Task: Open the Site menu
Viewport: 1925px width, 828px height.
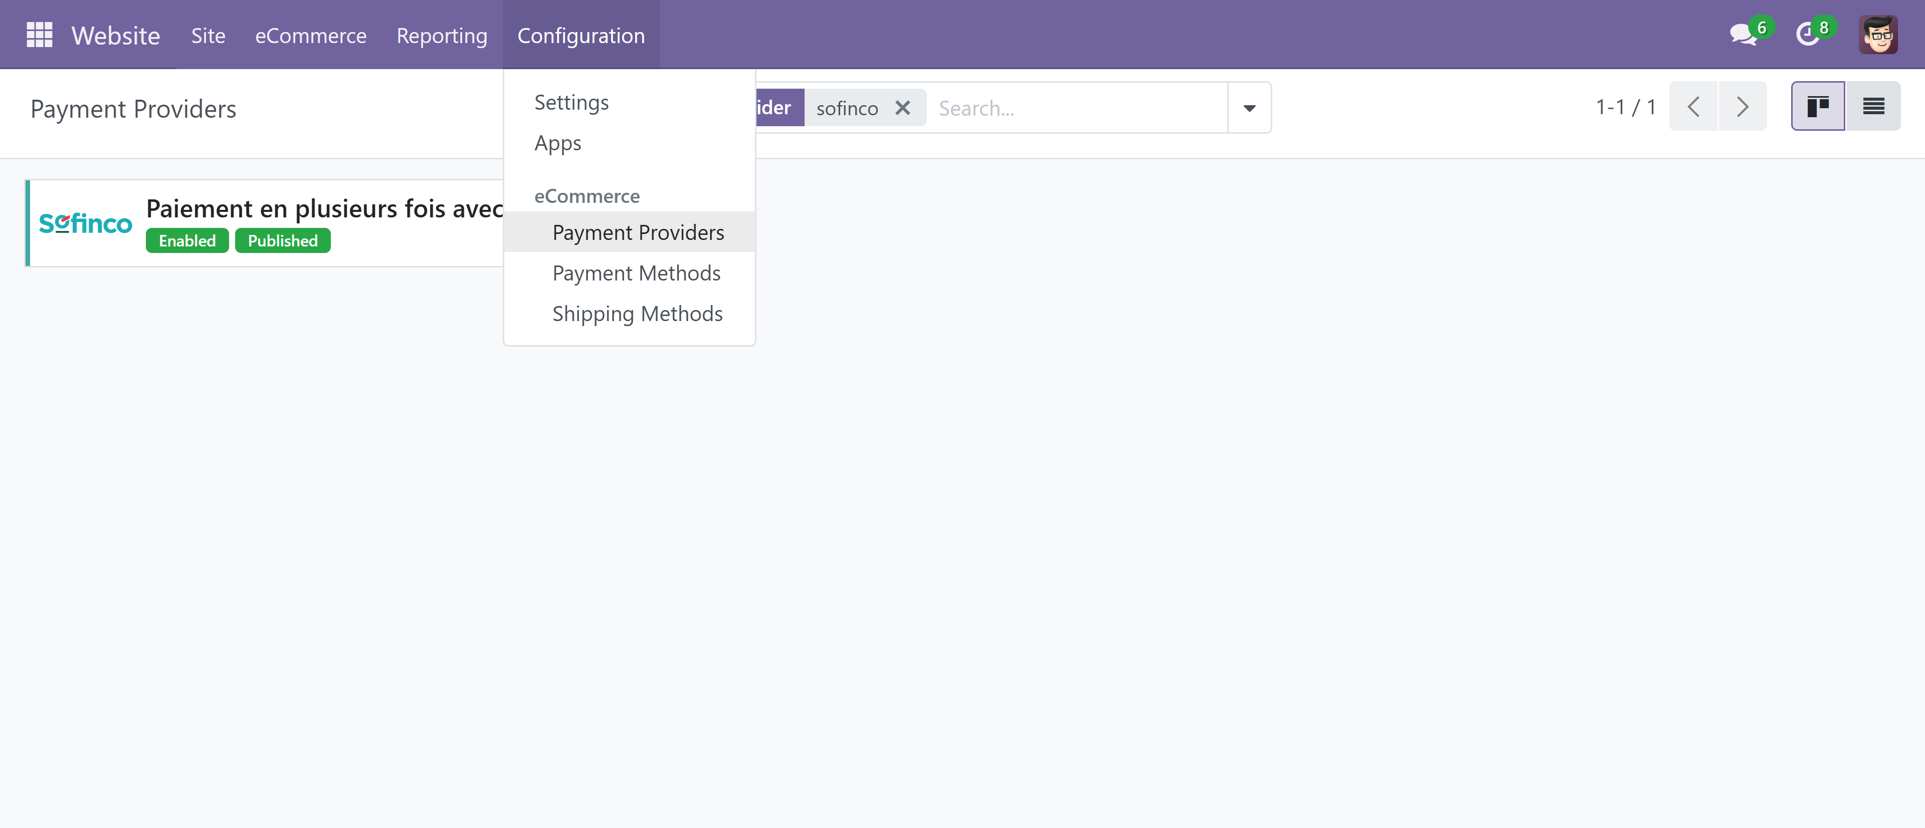Action: coord(208,35)
